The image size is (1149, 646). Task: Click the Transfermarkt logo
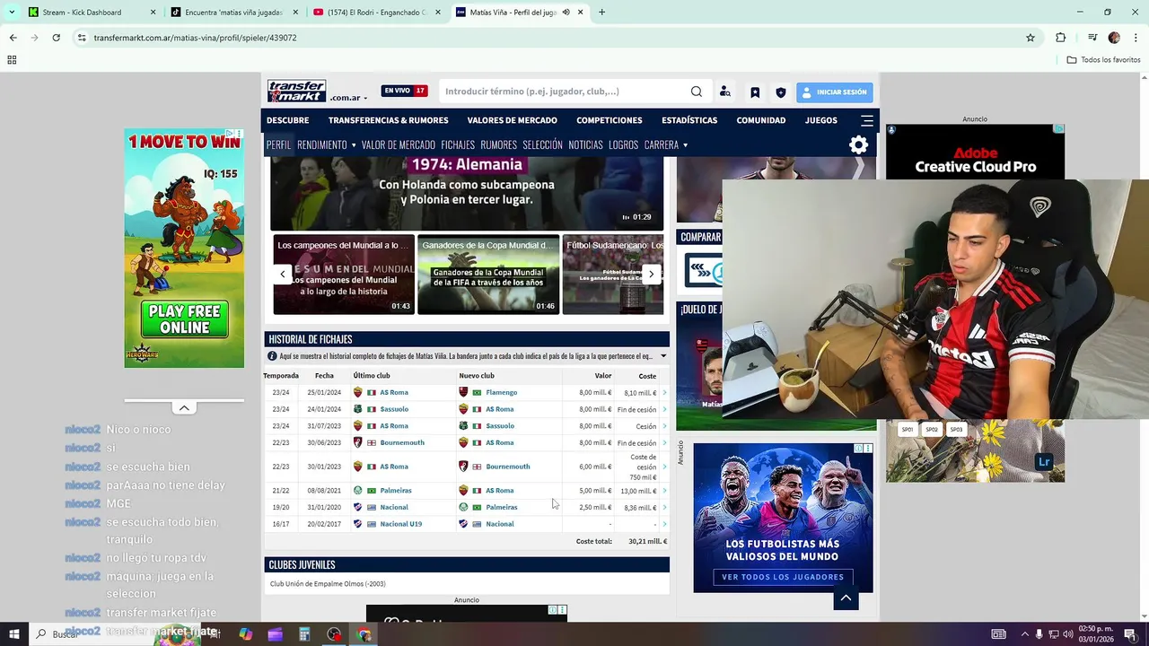point(296,91)
